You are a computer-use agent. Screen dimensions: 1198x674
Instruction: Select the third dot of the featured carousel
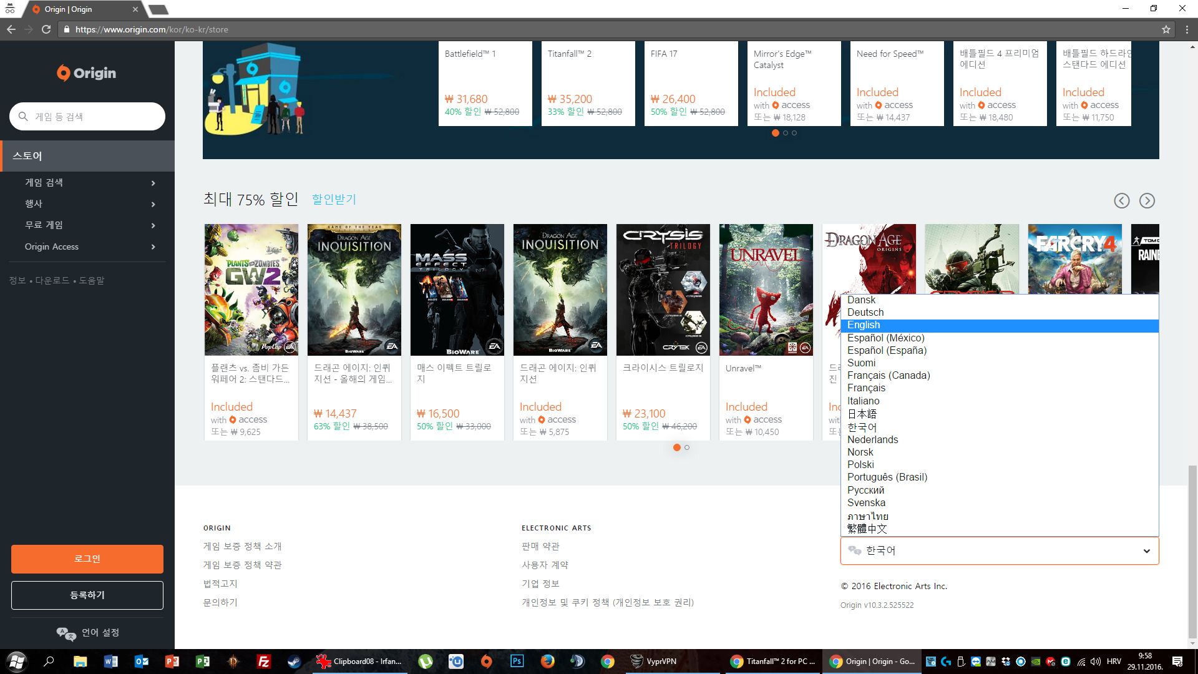tap(794, 133)
